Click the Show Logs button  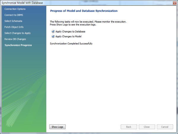pyautogui.click(x=58, y=127)
